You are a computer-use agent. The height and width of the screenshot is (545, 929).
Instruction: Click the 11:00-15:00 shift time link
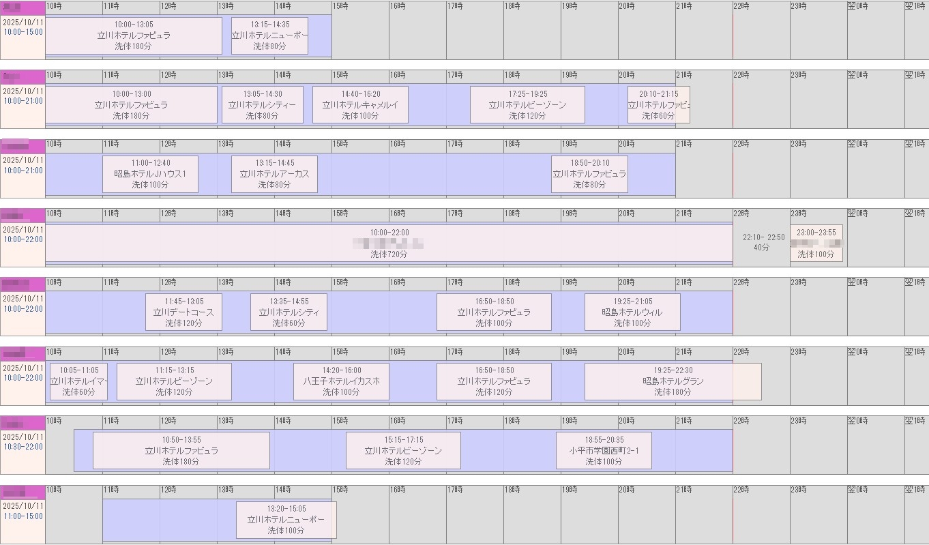(23, 516)
